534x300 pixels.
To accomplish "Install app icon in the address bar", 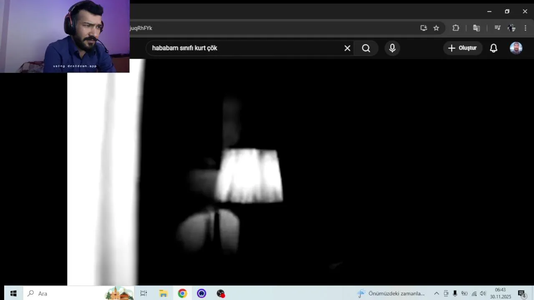I will [423, 28].
